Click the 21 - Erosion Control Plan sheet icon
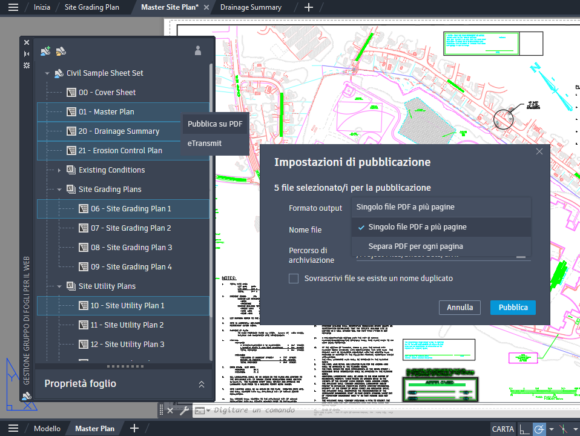Viewport: 580px width, 436px height. (71, 151)
